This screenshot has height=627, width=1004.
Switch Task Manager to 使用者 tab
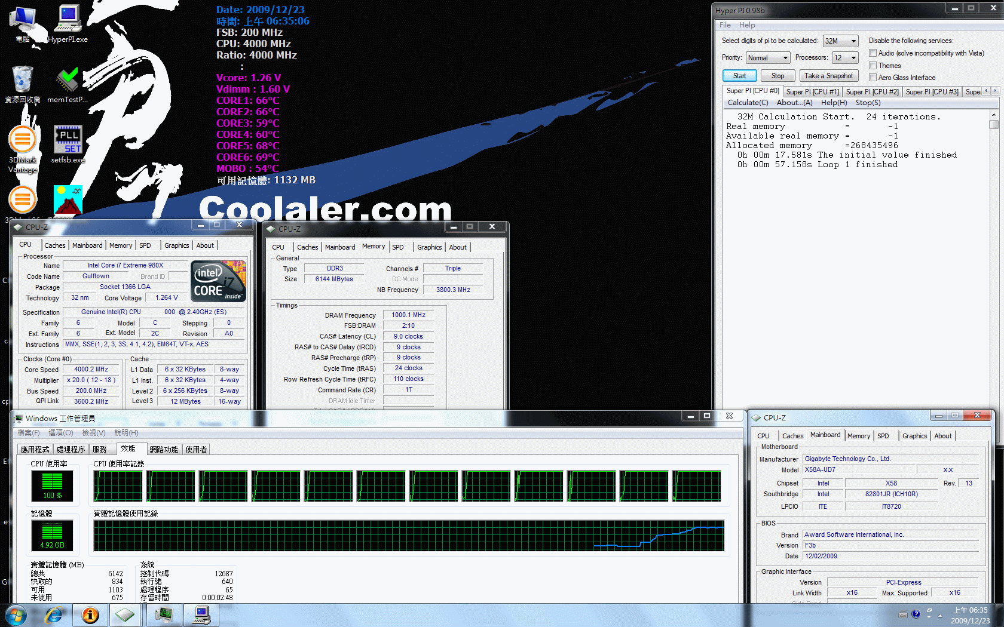pyautogui.click(x=196, y=450)
